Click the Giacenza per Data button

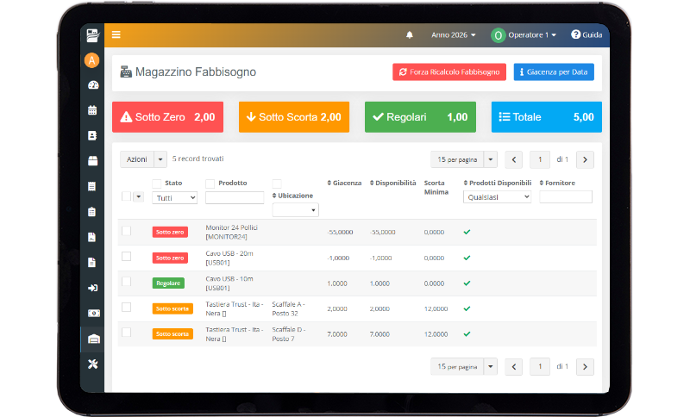[x=554, y=72]
